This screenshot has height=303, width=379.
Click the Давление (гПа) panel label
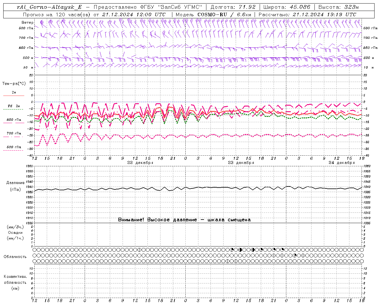15,186
